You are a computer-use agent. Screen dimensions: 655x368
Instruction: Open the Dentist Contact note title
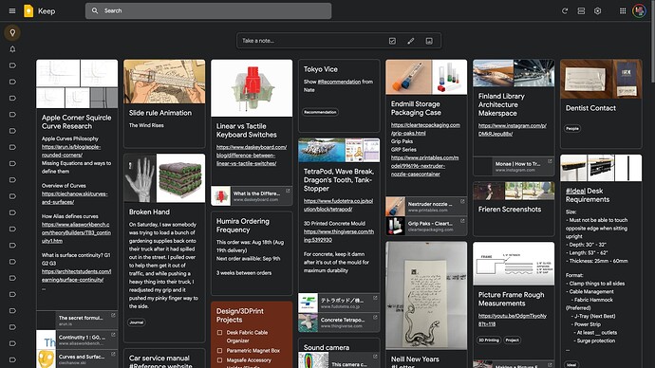pyautogui.click(x=590, y=108)
